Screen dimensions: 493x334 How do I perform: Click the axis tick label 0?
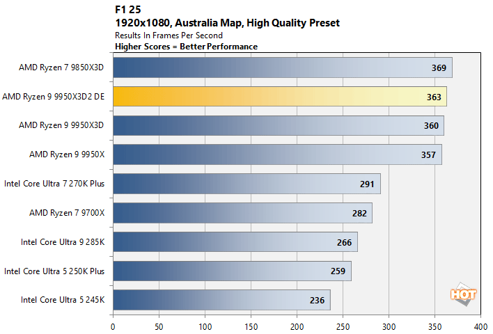click(x=113, y=327)
